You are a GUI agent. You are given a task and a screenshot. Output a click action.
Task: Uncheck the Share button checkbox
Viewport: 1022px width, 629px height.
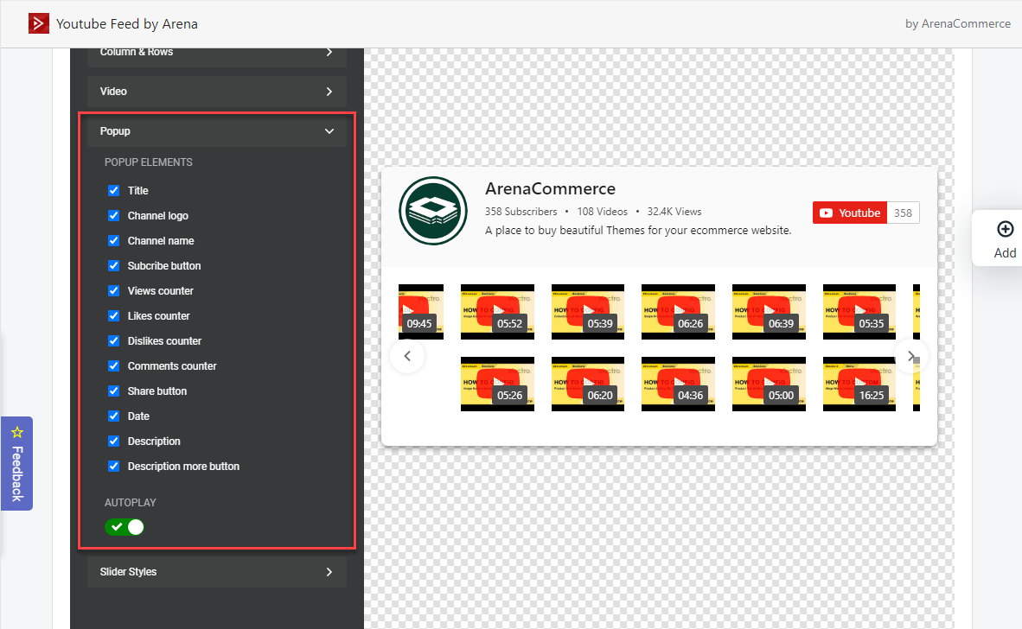(x=113, y=391)
